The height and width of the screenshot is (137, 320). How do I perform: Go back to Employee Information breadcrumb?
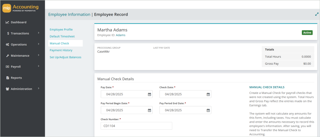click(69, 15)
